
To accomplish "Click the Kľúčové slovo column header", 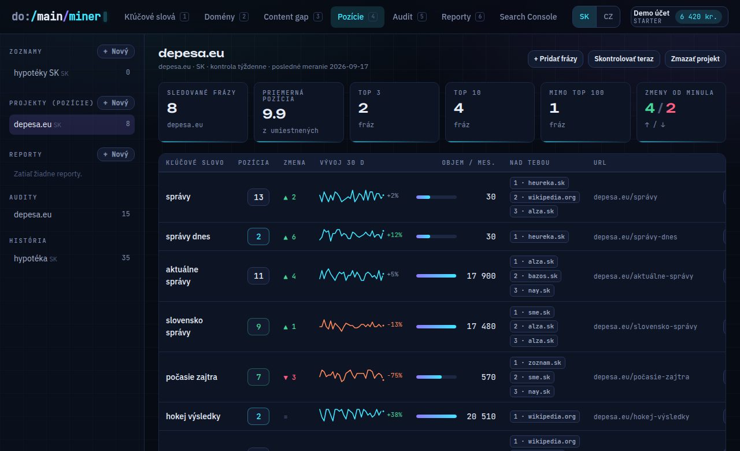I will click(x=195, y=162).
